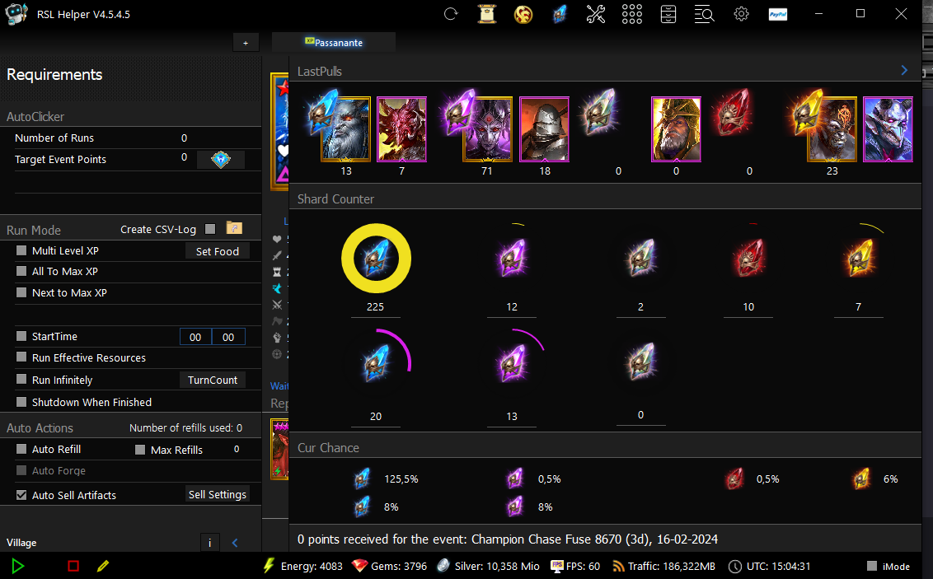
Task: Enable the Auto Refill checkbox
Action: [x=21, y=449]
